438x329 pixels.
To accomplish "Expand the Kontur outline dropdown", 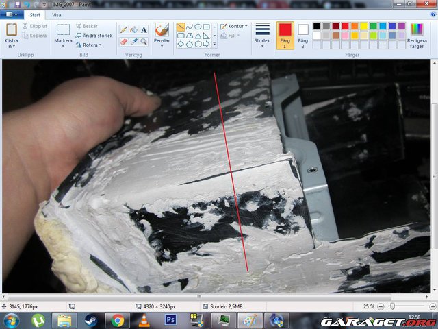I will tap(233, 26).
